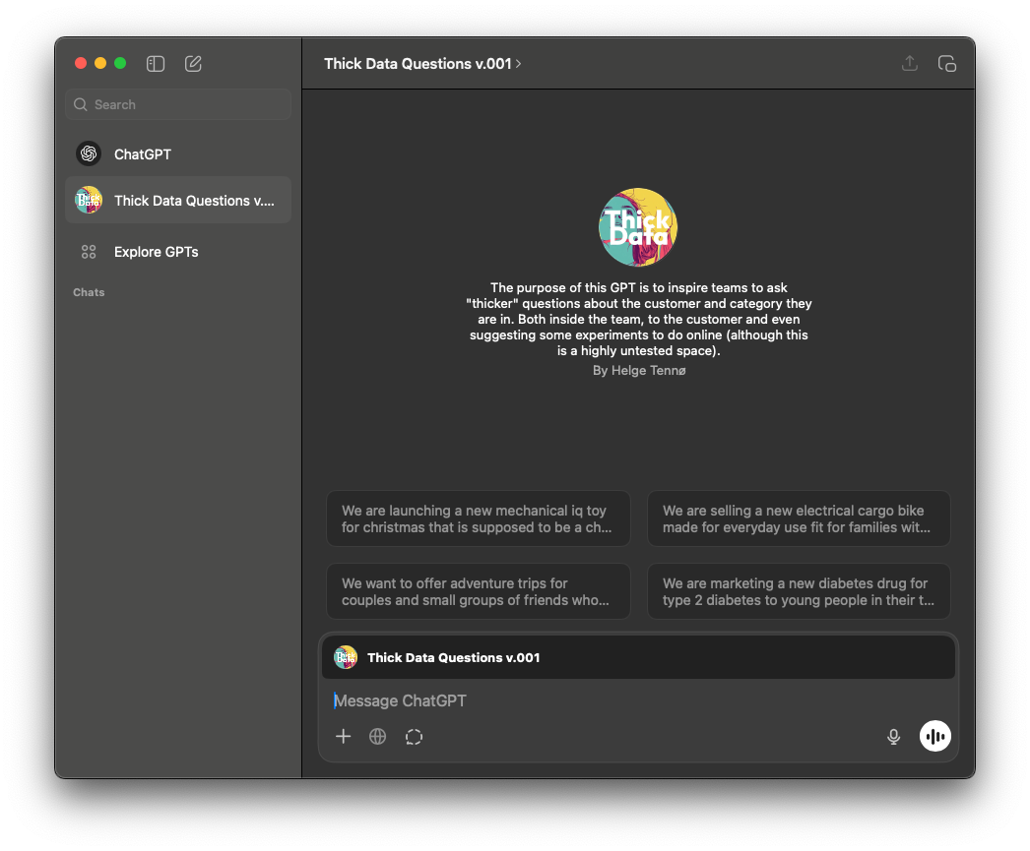Click the small Thick Data avatar in the message box
The height and width of the screenshot is (851, 1030).
[346, 657]
